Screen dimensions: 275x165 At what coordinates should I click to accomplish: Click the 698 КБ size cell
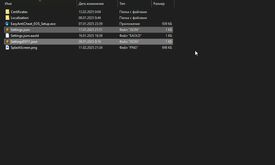[x=167, y=48]
